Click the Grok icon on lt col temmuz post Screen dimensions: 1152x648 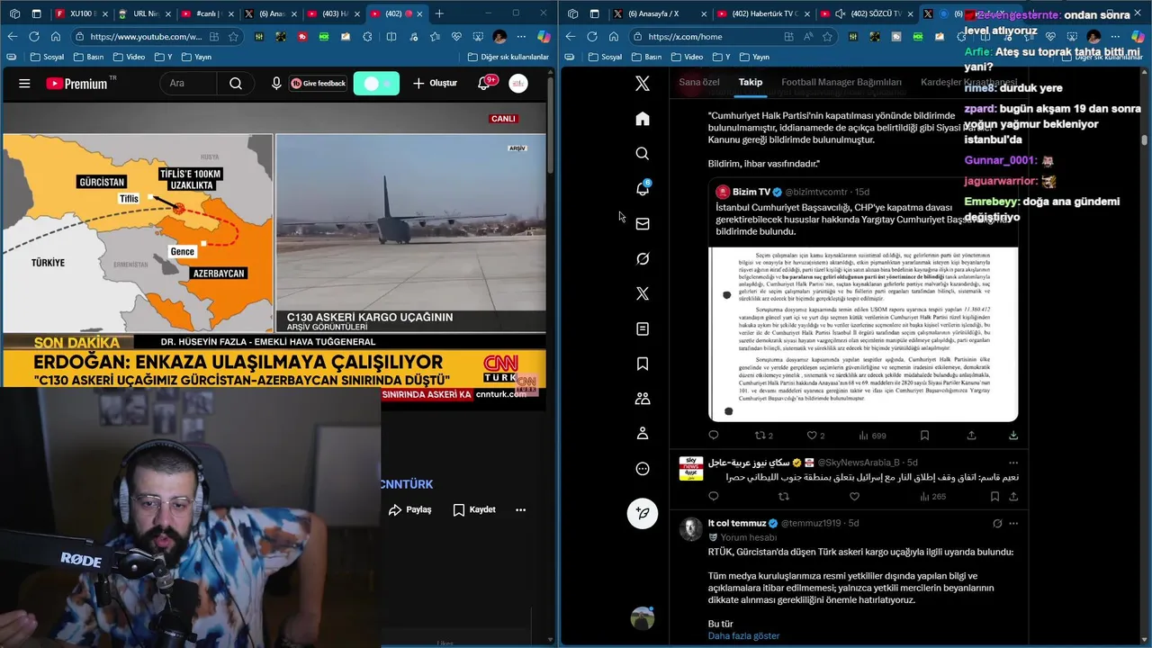[x=997, y=523]
